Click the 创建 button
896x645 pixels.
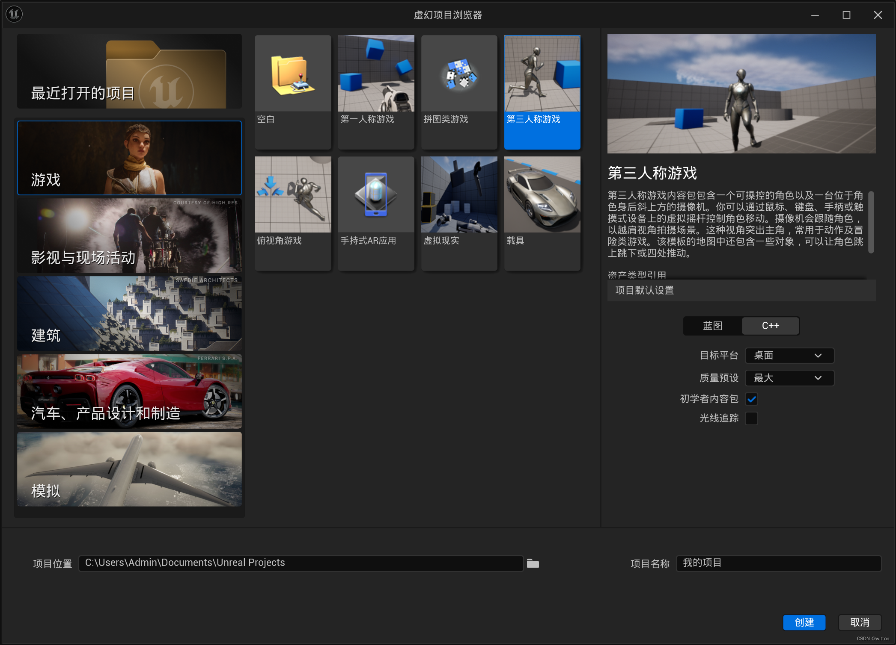(804, 622)
